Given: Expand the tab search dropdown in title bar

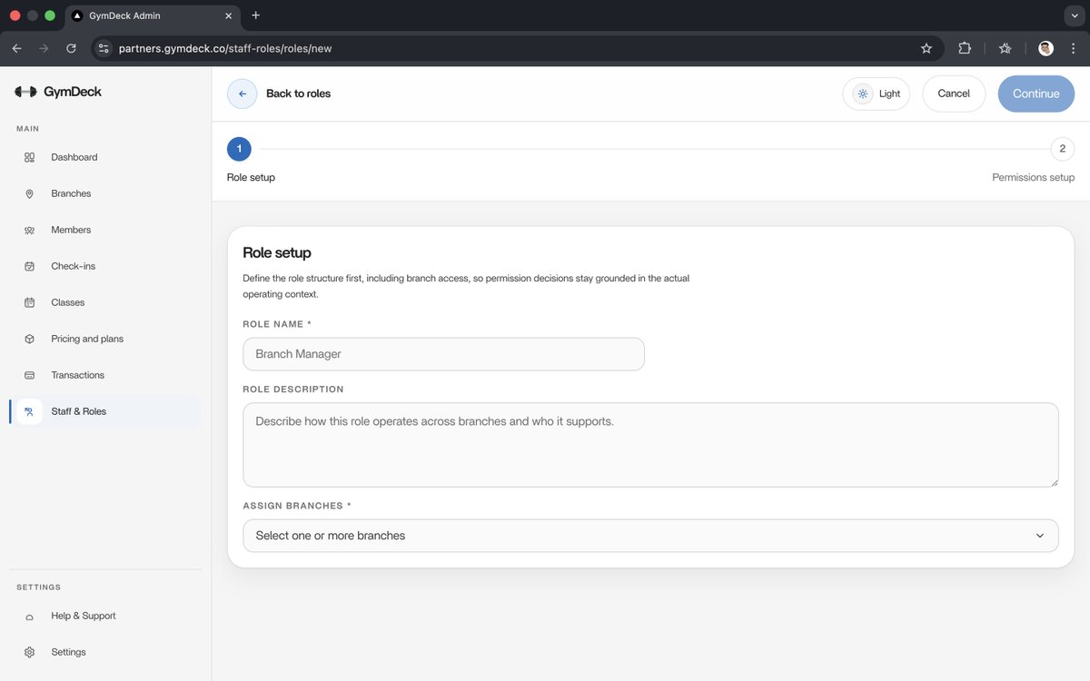Looking at the screenshot, I should pyautogui.click(x=1075, y=15).
